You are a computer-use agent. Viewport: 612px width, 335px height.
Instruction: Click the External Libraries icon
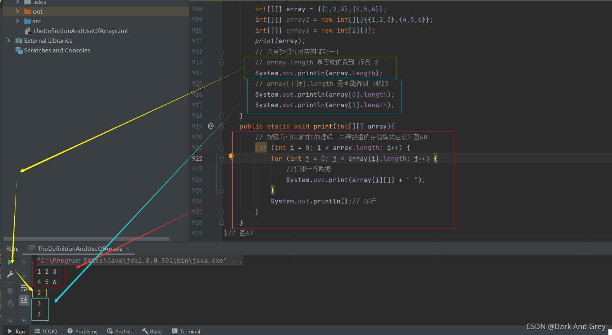(19, 40)
